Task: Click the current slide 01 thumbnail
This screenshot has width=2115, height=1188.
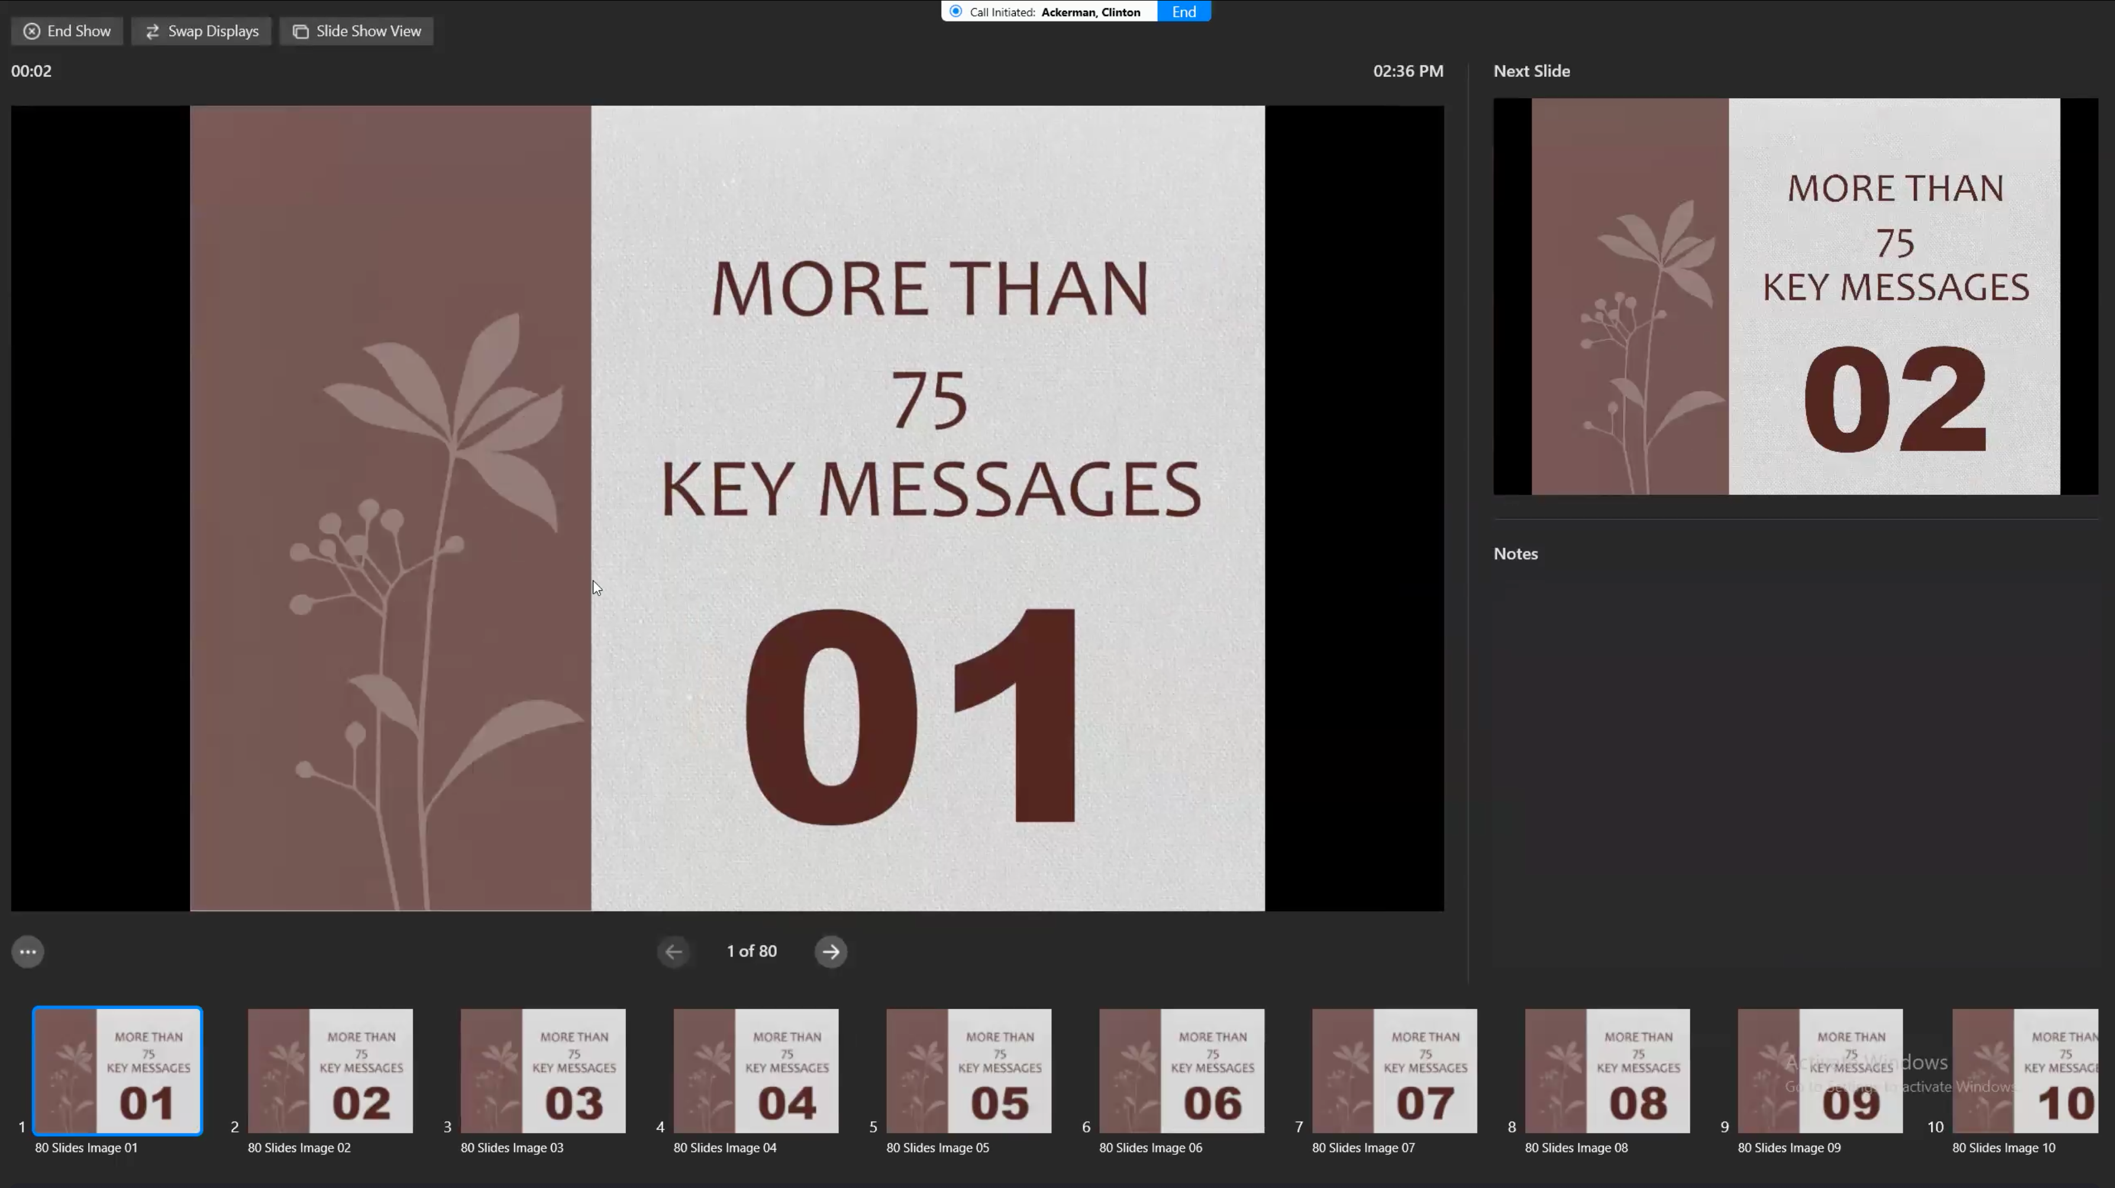Action: coord(117,1071)
